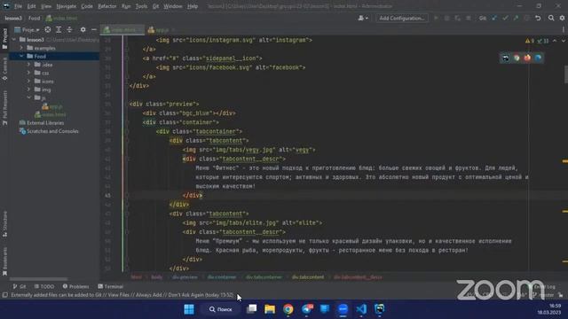Viewport: 568px width, 319px height.
Task: Expand the .idea folder
Action: (x=28, y=65)
